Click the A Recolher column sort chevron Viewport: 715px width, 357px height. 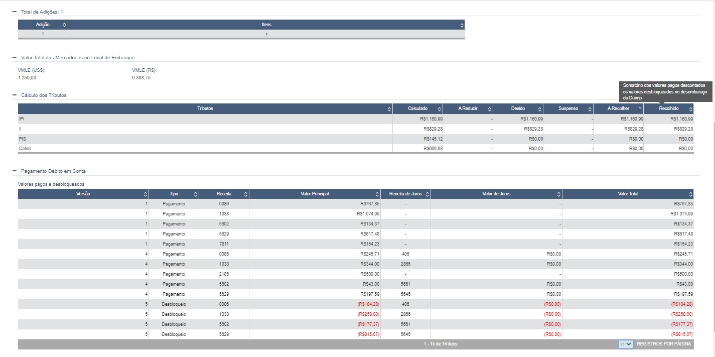640,108
